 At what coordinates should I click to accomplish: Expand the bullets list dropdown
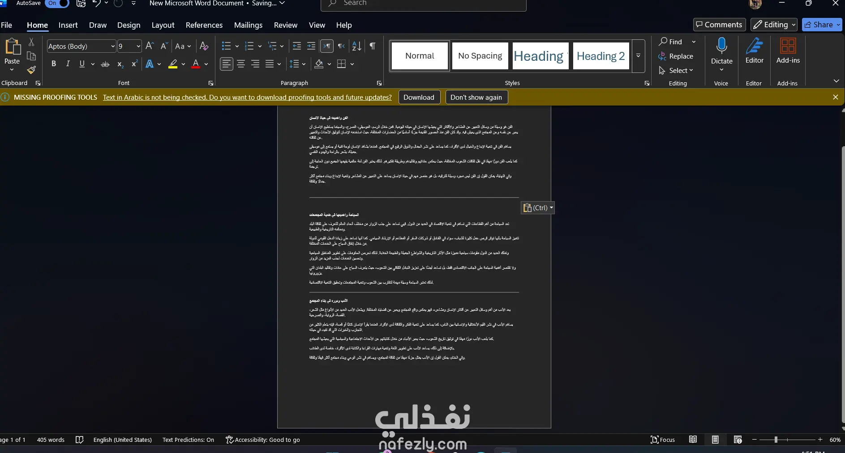(237, 46)
